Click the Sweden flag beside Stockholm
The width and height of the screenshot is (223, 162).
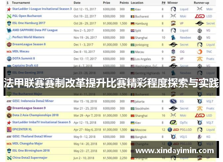132,109
